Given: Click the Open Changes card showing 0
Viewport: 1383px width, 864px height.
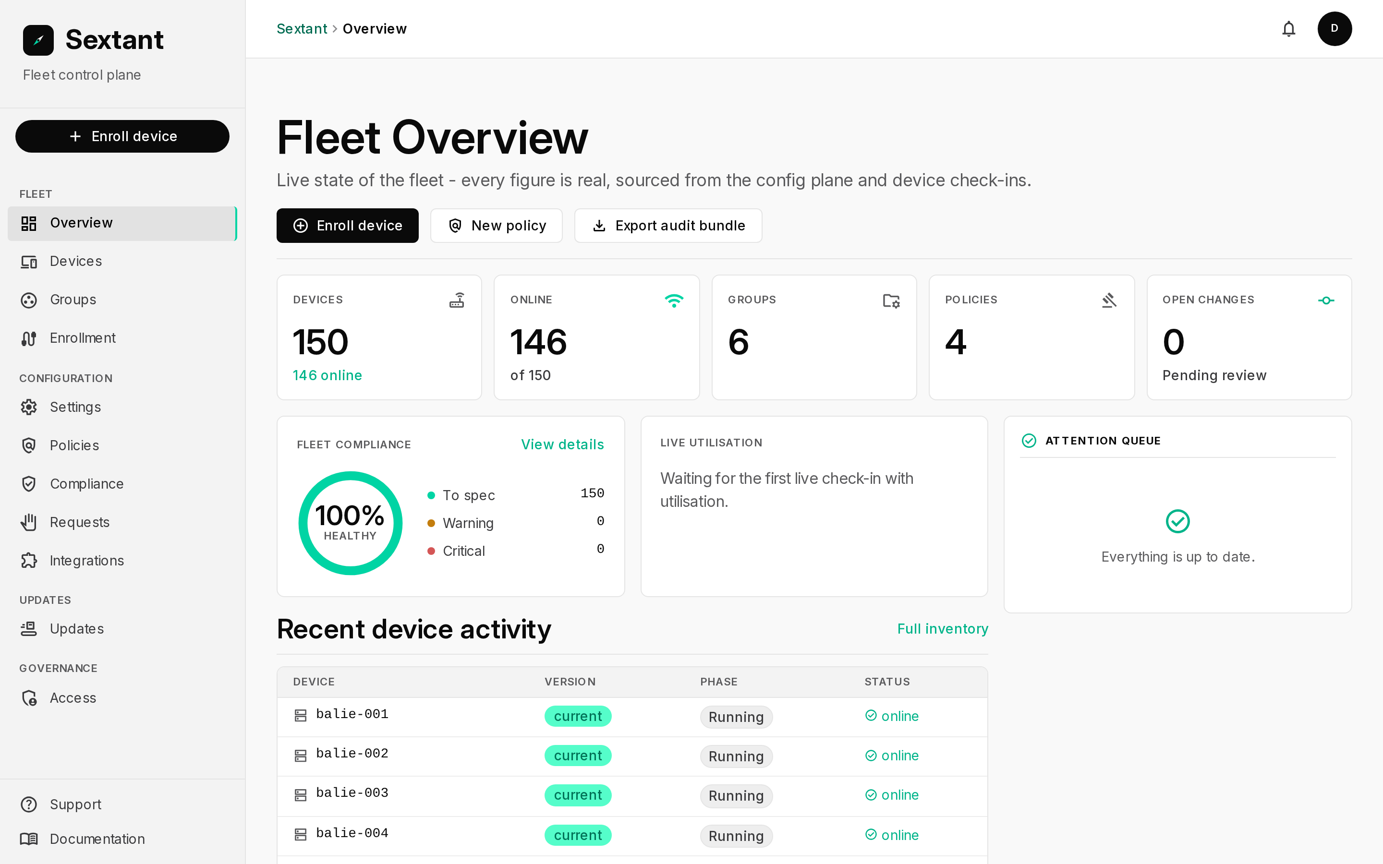Looking at the screenshot, I should point(1249,337).
